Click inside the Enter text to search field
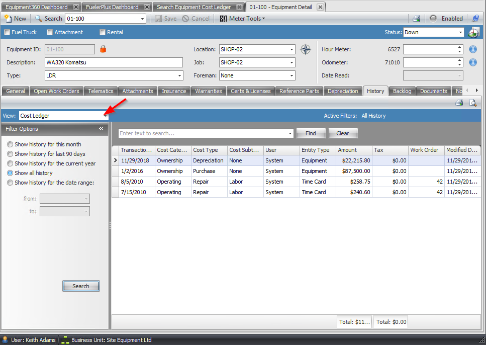 pos(201,133)
